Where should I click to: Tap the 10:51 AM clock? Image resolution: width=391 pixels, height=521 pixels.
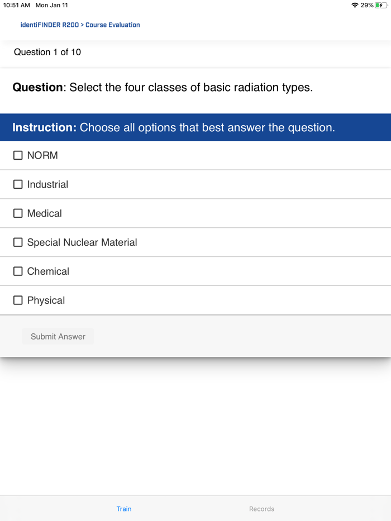point(17,5)
